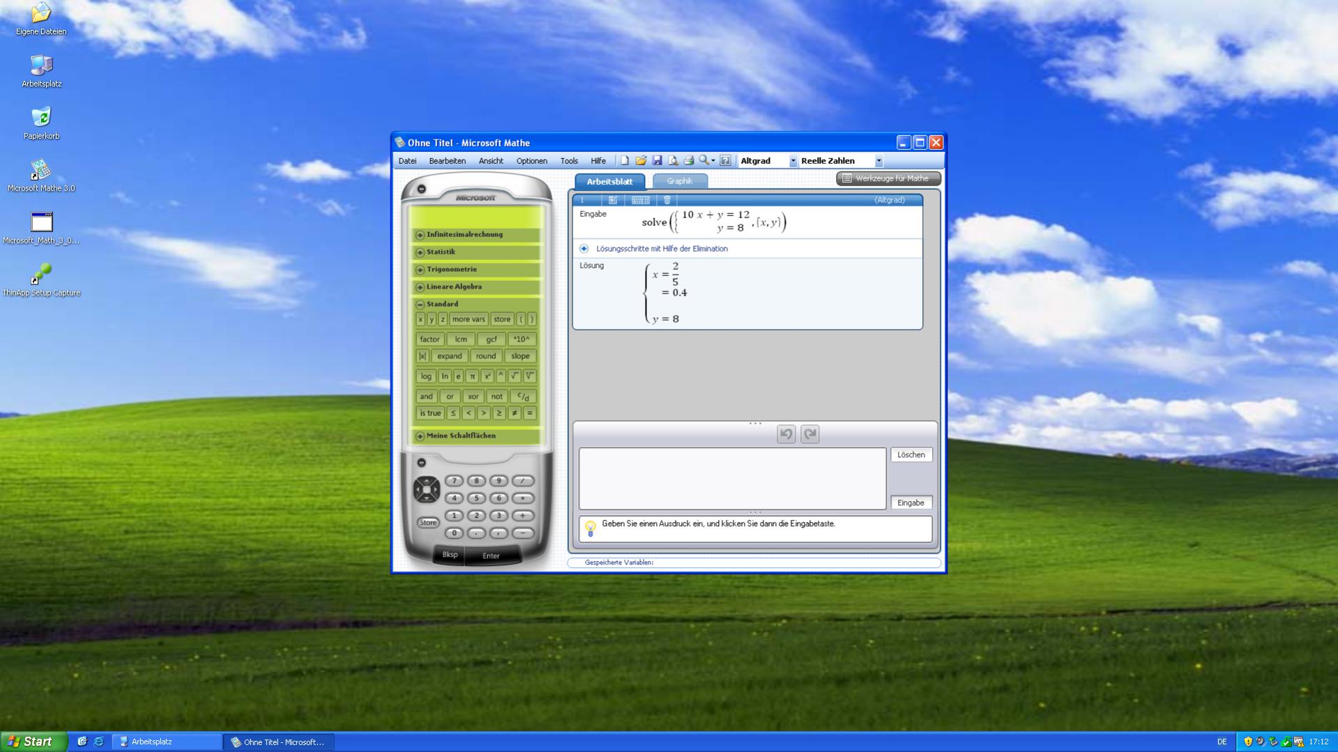Viewport: 1338px width, 752px height.
Task: Open the Datei menu
Action: (x=407, y=161)
